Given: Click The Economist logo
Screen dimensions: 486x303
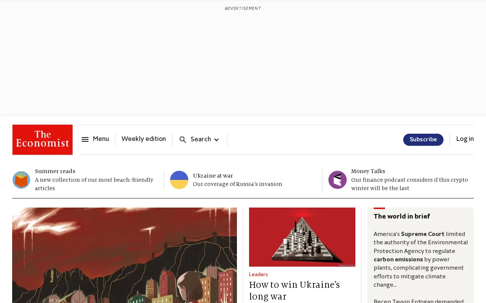Looking at the screenshot, I should (43, 140).
